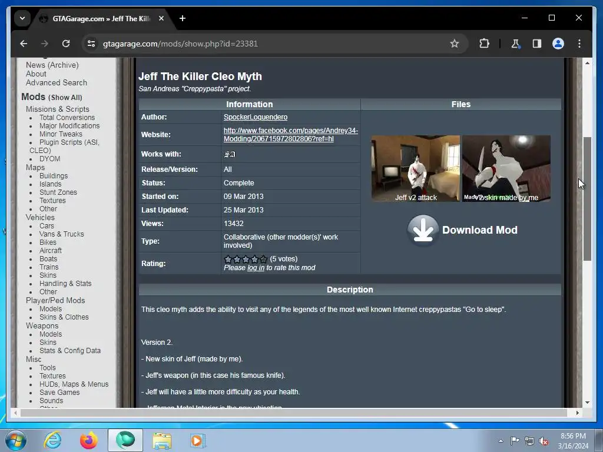Open Bikes category
The image size is (603, 452).
(48, 242)
